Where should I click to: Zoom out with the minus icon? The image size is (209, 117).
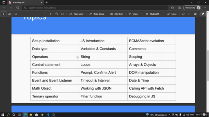tap(44, 14)
